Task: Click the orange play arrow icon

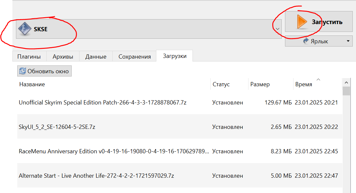Action: click(302, 21)
